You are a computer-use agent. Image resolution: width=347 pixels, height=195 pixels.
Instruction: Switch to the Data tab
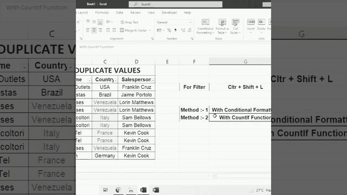(x=119, y=12)
